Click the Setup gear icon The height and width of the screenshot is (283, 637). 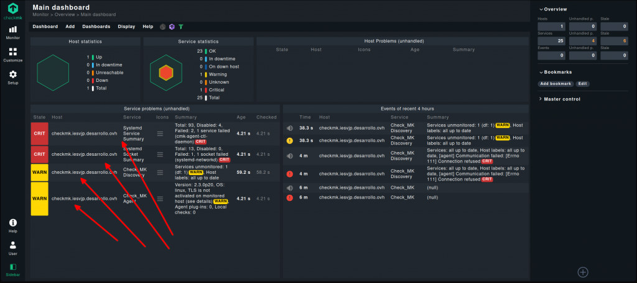coord(13,77)
